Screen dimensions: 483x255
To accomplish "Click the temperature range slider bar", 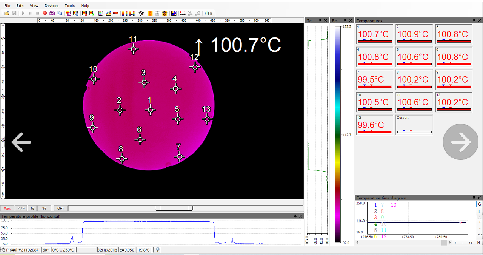I will (174, 208).
